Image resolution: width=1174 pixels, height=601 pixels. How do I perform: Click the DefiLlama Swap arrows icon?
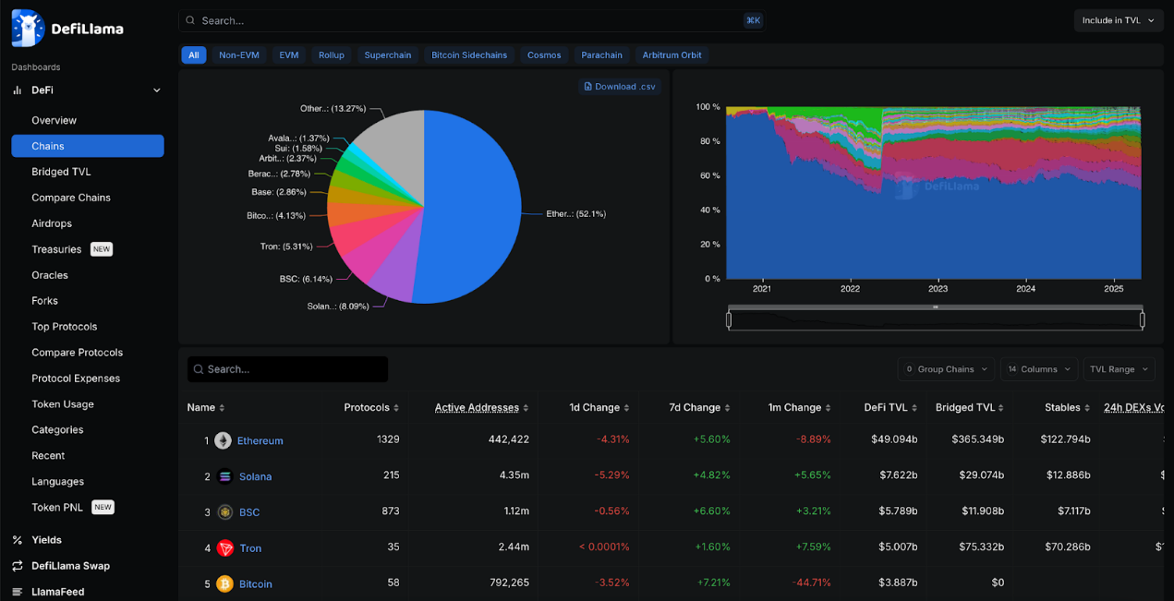pos(18,566)
